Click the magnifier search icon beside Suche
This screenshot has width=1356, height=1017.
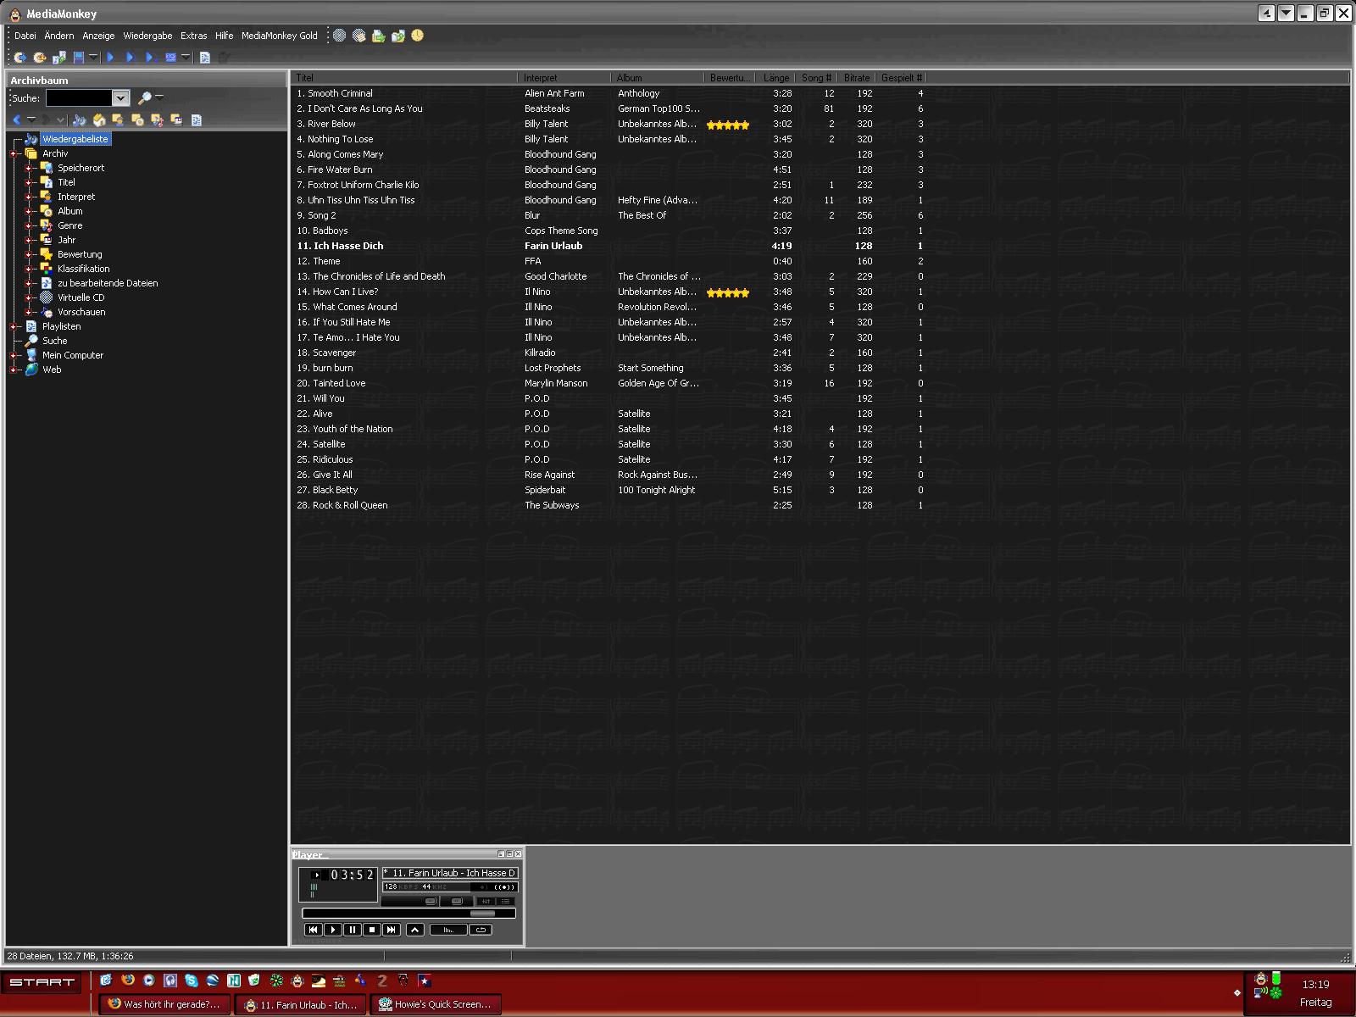coord(145,98)
